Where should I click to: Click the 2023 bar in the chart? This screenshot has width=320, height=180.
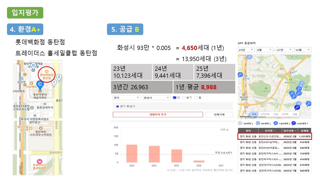click(132, 153)
